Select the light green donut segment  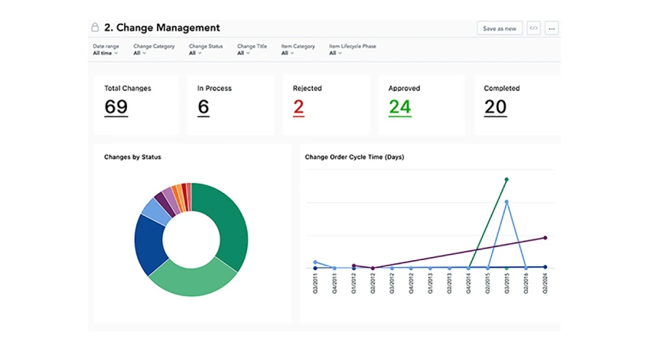pos(193,279)
